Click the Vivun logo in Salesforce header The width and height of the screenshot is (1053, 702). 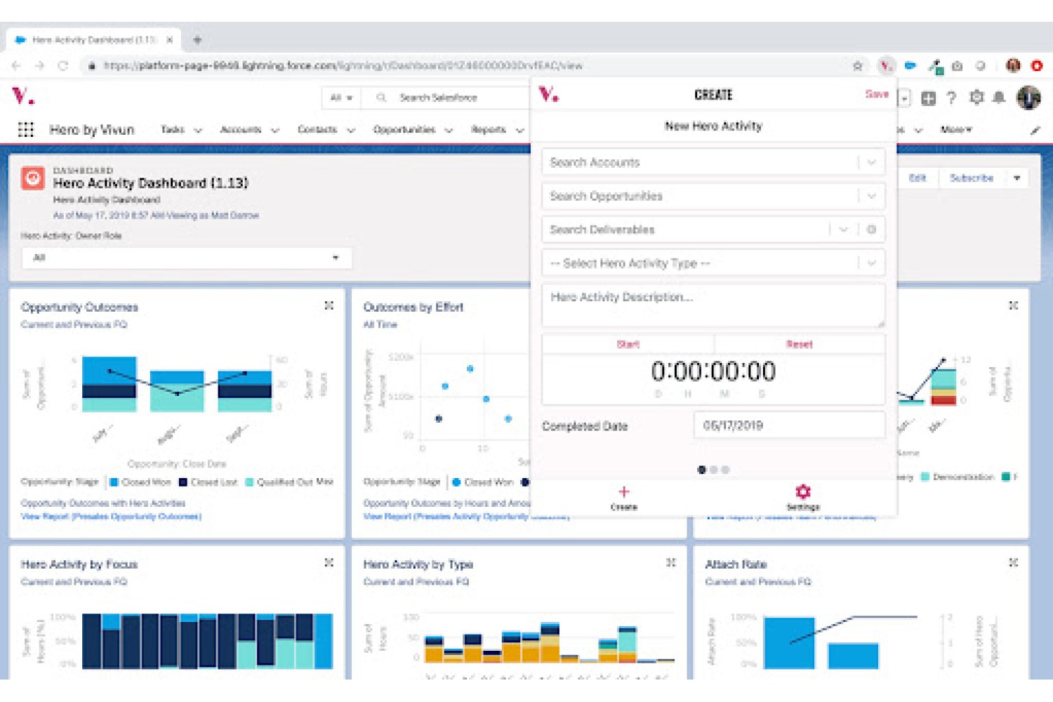22,95
